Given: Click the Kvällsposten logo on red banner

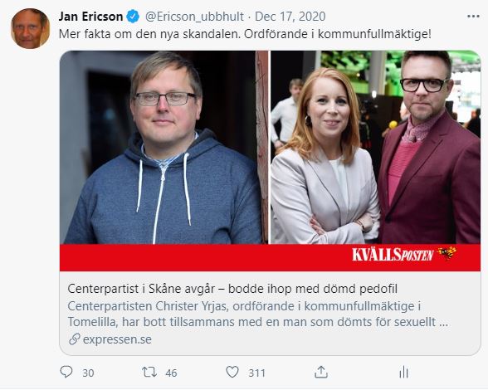Looking at the screenshot, I should click(404, 254).
